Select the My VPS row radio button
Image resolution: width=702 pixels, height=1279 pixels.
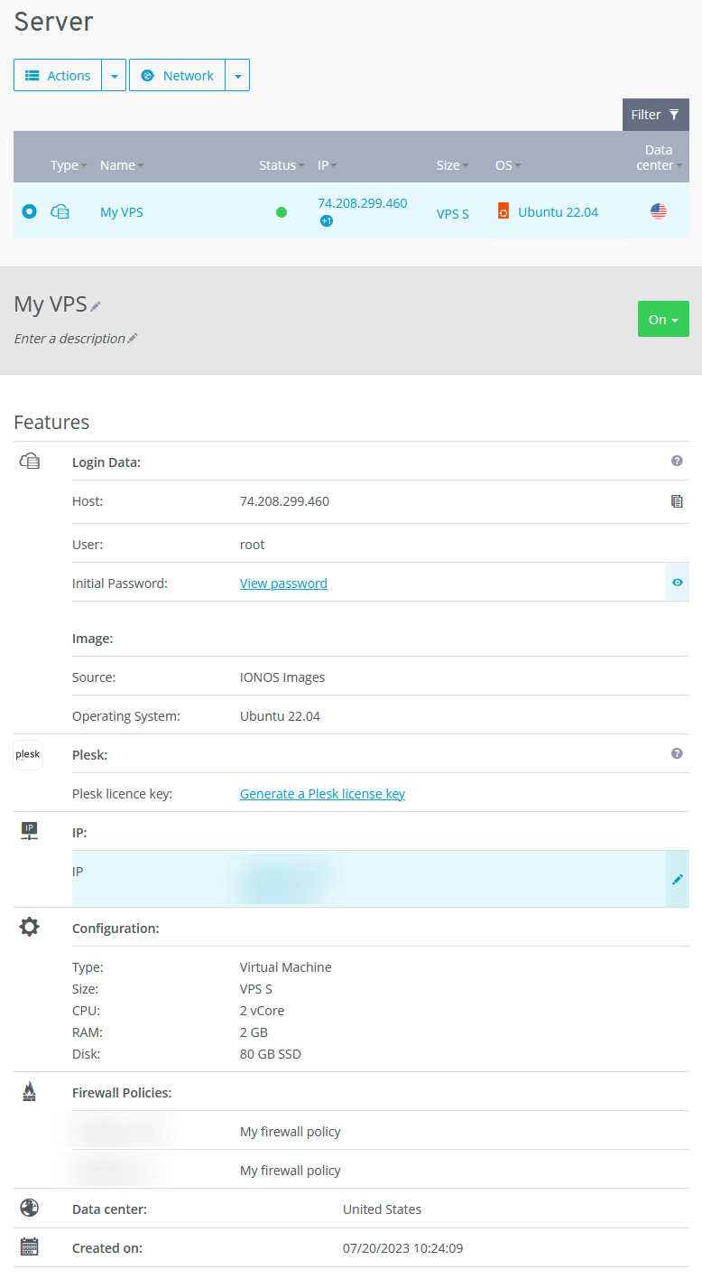pos(28,210)
